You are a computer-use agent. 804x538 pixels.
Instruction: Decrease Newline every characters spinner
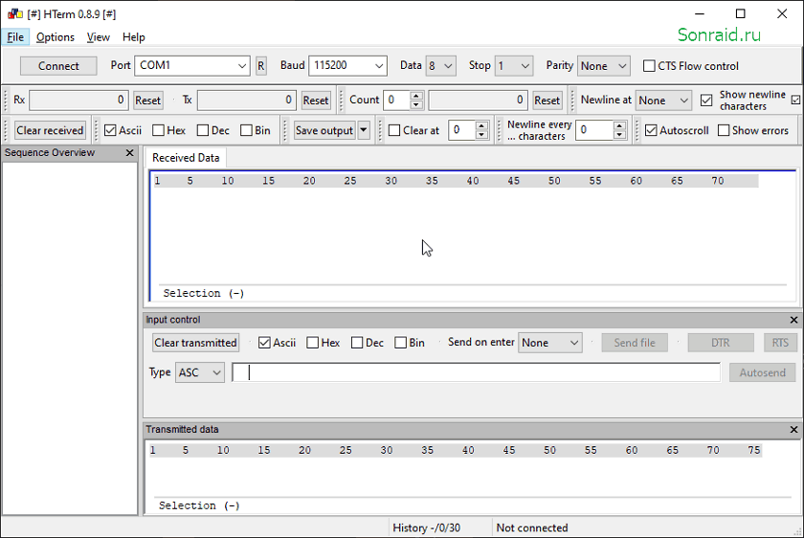(619, 135)
